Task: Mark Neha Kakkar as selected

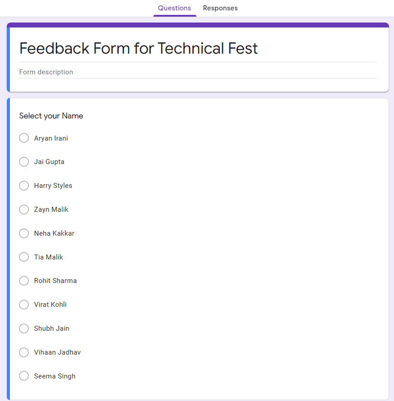Action: [x=24, y=233]
